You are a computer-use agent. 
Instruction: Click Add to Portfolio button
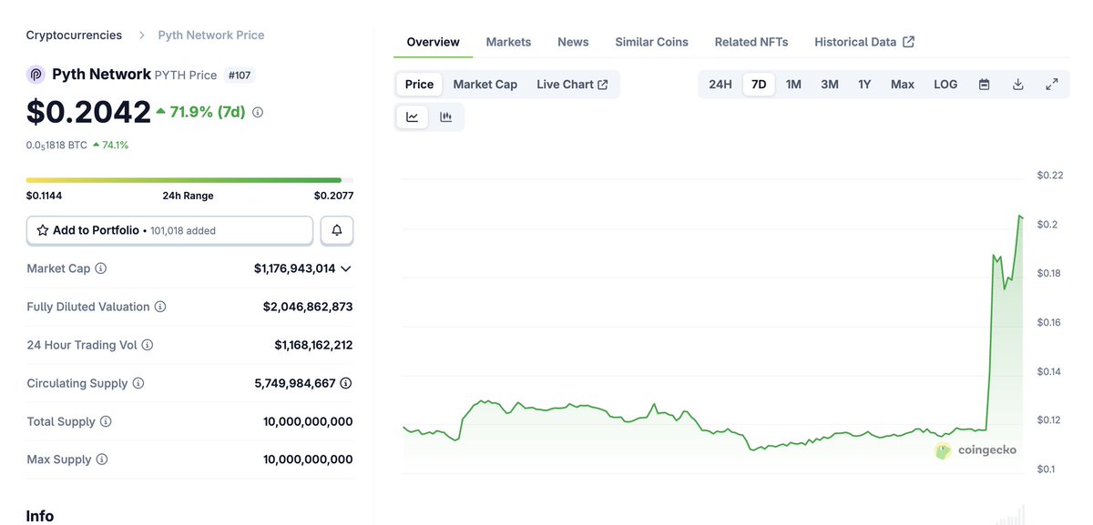point(169,230)
